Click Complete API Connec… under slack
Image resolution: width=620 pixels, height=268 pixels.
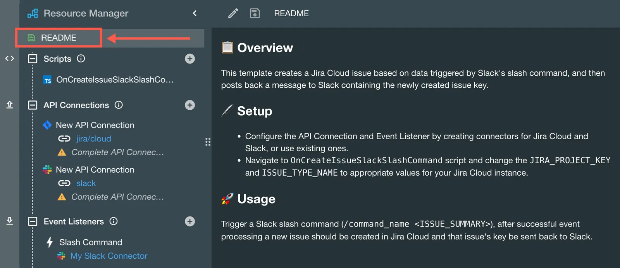pos(118,197)
